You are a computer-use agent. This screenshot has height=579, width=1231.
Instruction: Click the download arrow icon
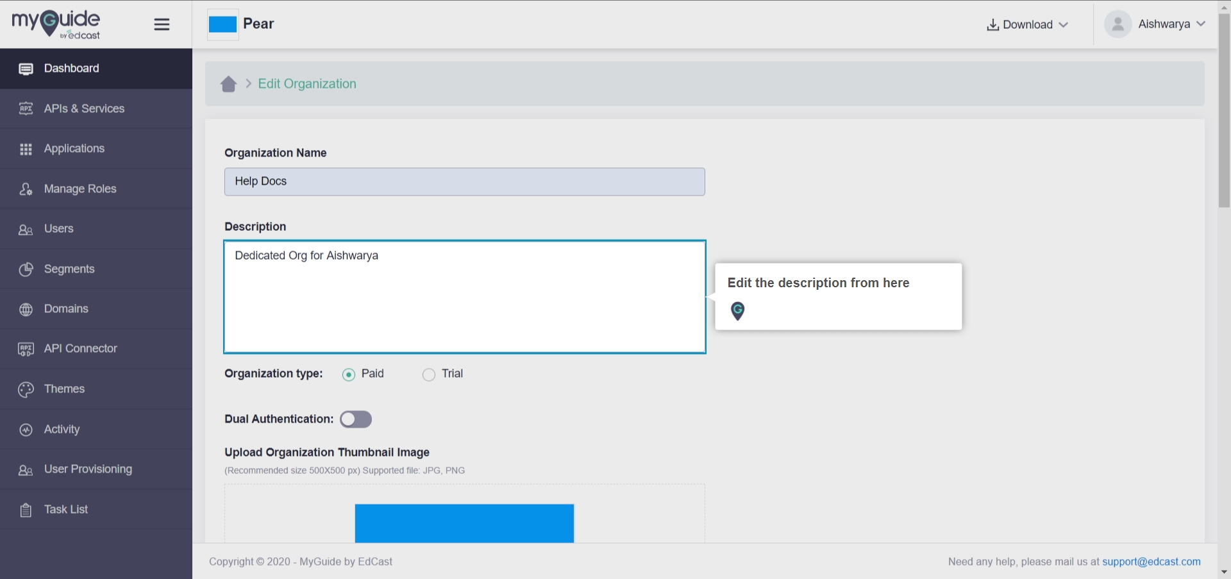[992, 24]
